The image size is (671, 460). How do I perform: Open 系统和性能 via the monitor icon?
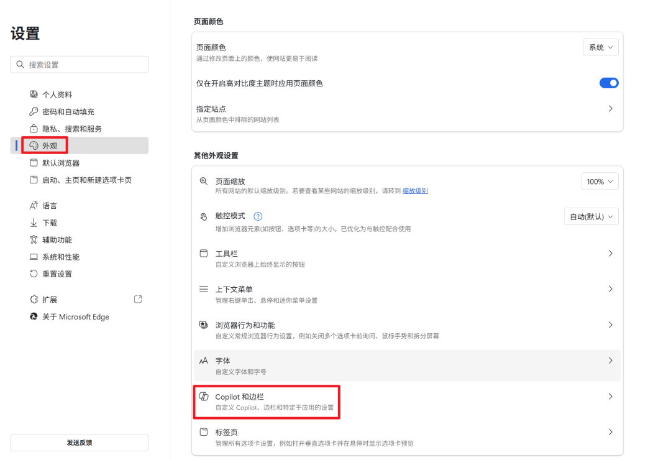click(34, 256)
